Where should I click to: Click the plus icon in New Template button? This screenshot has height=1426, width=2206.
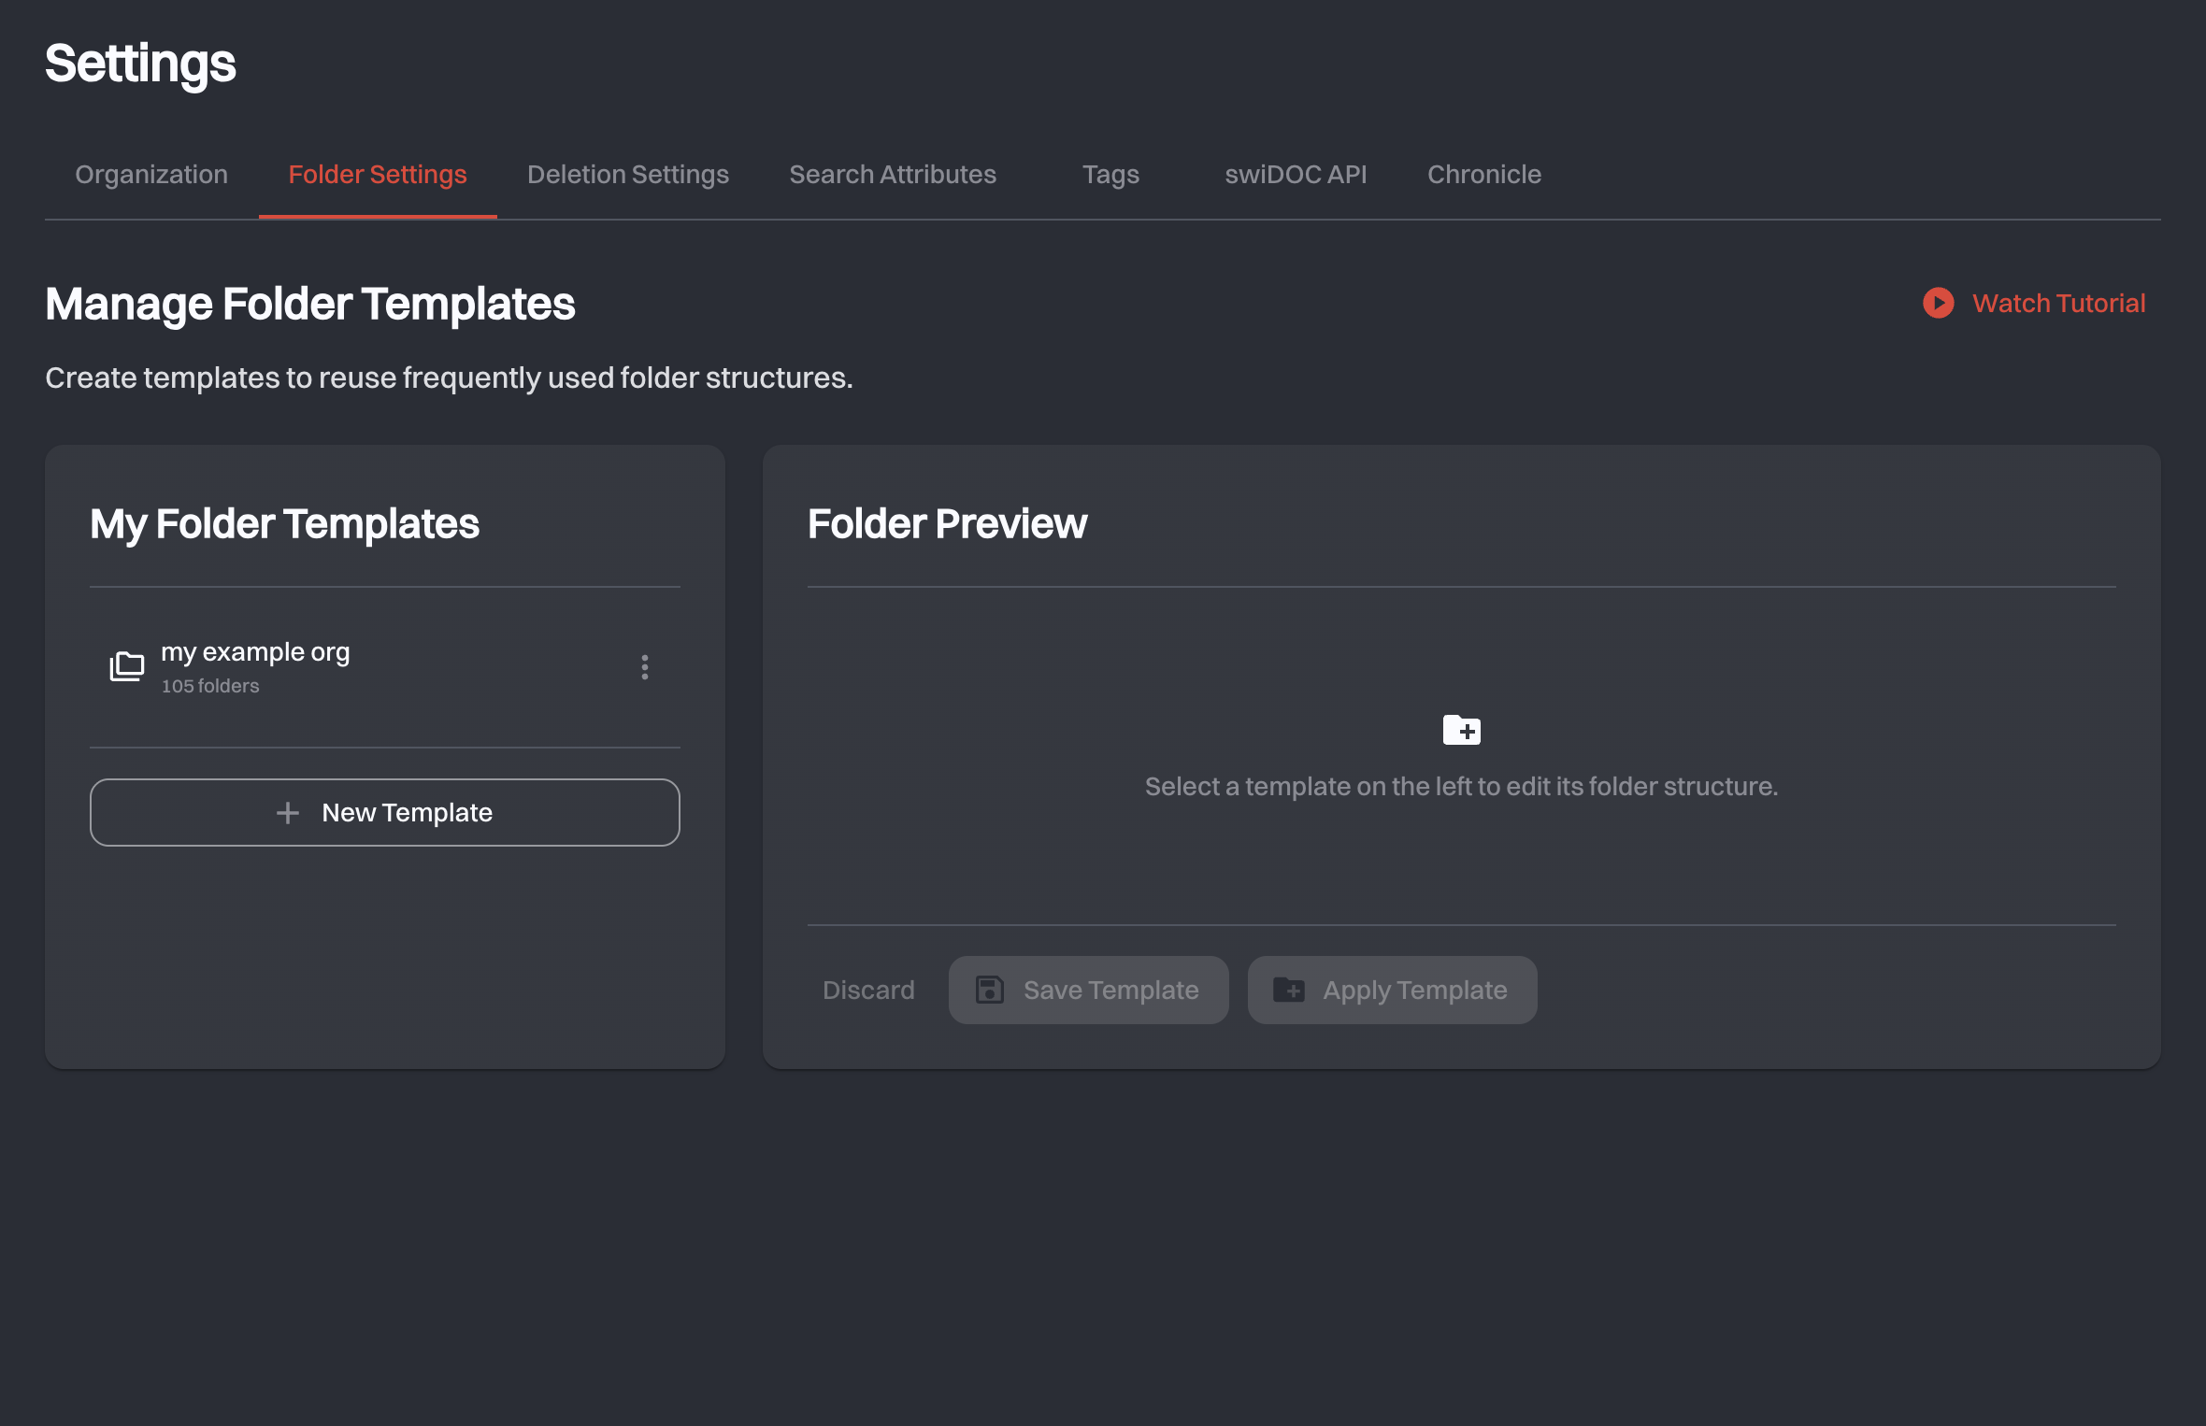click(x=288, y=813)
